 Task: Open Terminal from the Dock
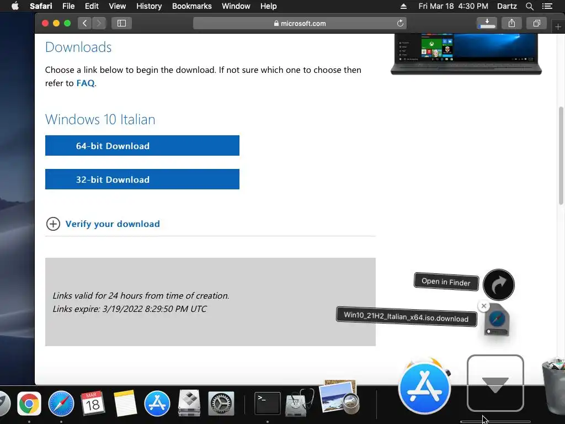tap(267, 403)
